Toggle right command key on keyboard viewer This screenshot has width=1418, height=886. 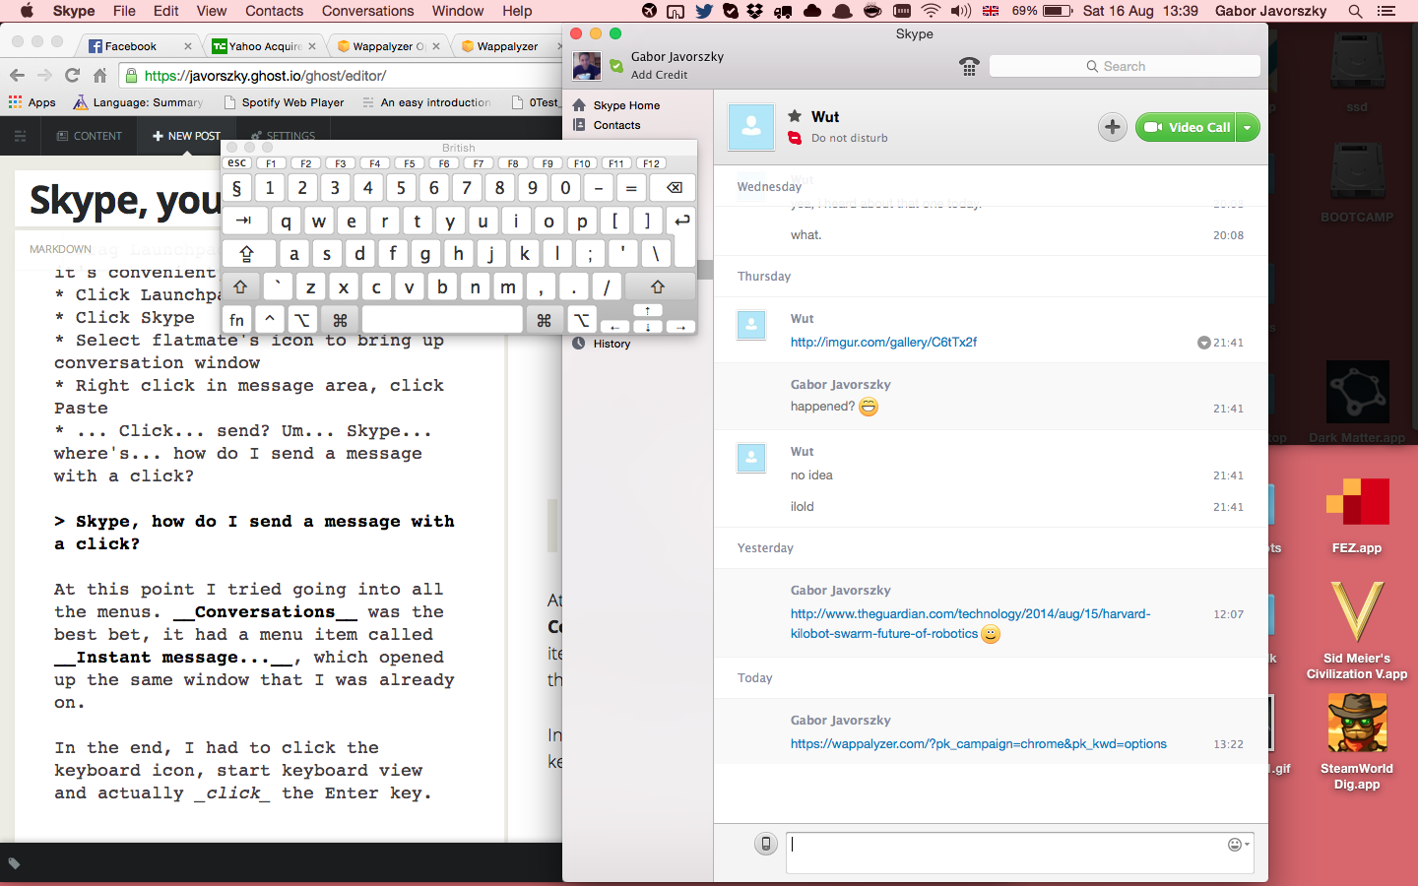[544, 320]
